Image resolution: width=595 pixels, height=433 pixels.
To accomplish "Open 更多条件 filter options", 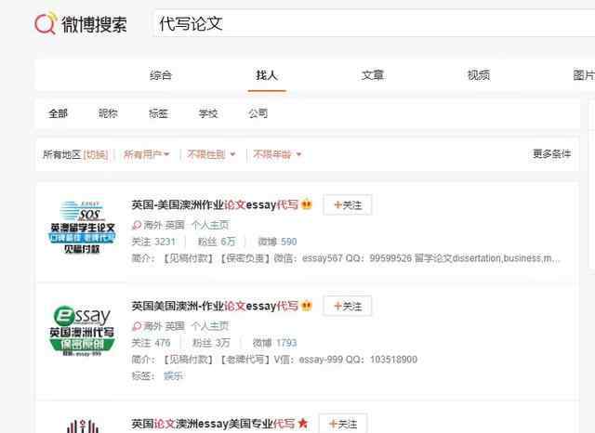I will click(x=551, y=154).
